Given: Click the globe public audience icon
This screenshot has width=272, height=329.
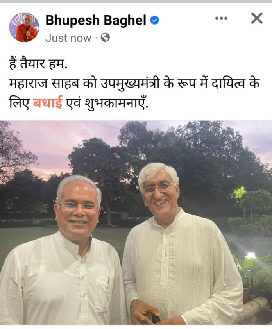Looking at the screenshot, I should point(105,38).
